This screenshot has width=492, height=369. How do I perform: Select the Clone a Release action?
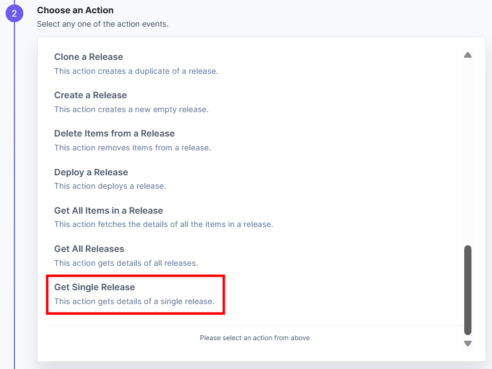88,57
